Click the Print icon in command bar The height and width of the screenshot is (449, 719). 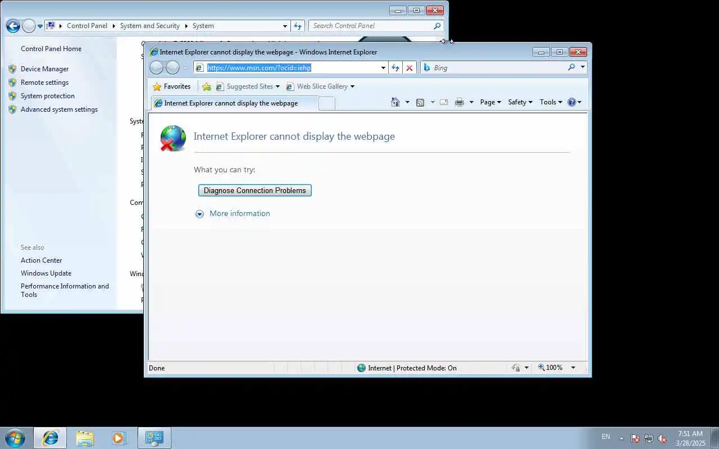tap(459, 102)
